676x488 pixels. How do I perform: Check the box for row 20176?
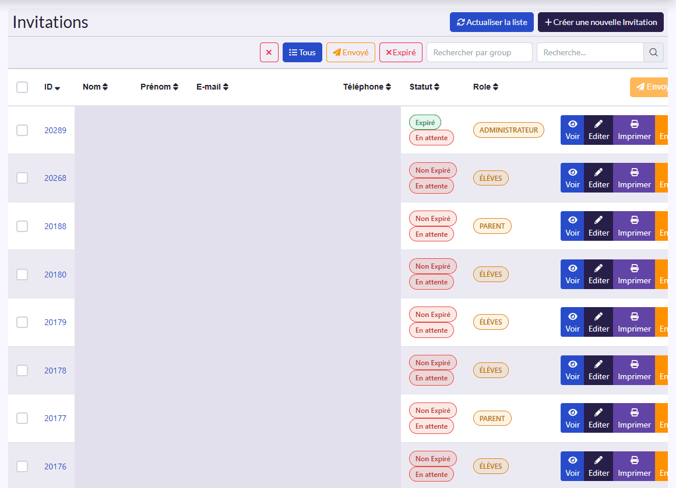point(22,466)
